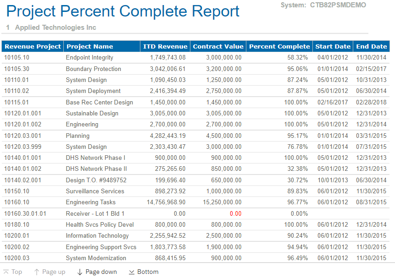
Task: Click the red 0.00 contract value
Action: tap(235, 213)
